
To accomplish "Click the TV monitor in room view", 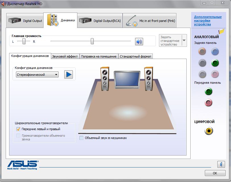I will [x=127, y=80].
